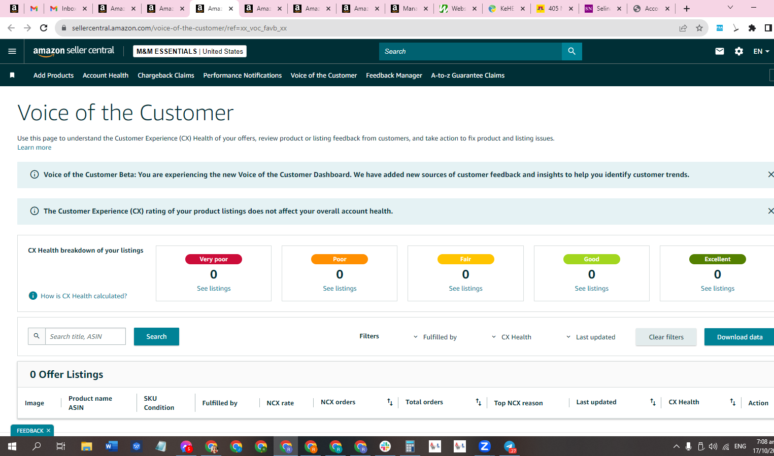
Task: Click the share icon in the address bar
Action: tap(683, 28)
